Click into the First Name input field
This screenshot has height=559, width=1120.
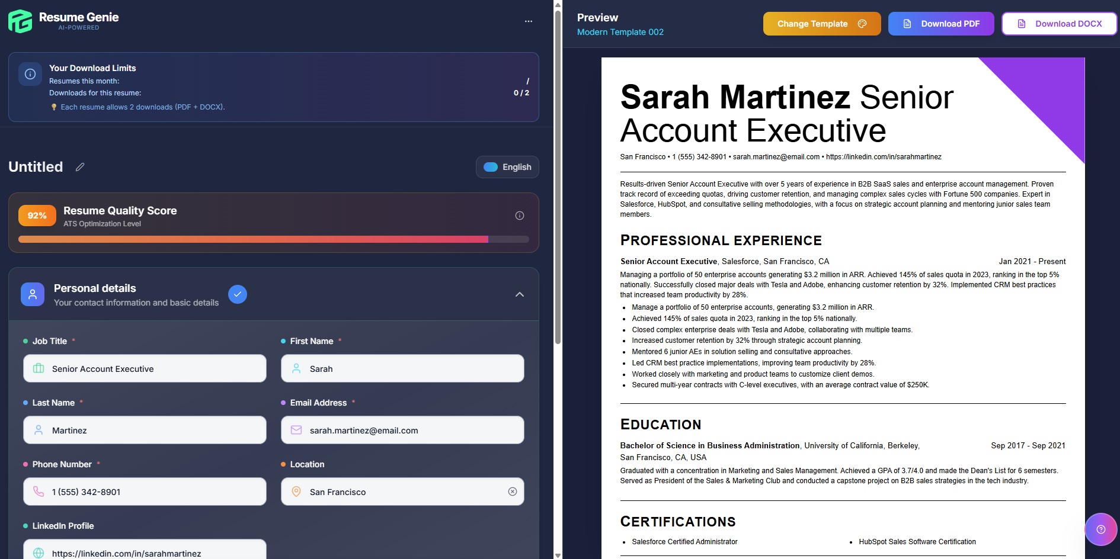point(402,368)
